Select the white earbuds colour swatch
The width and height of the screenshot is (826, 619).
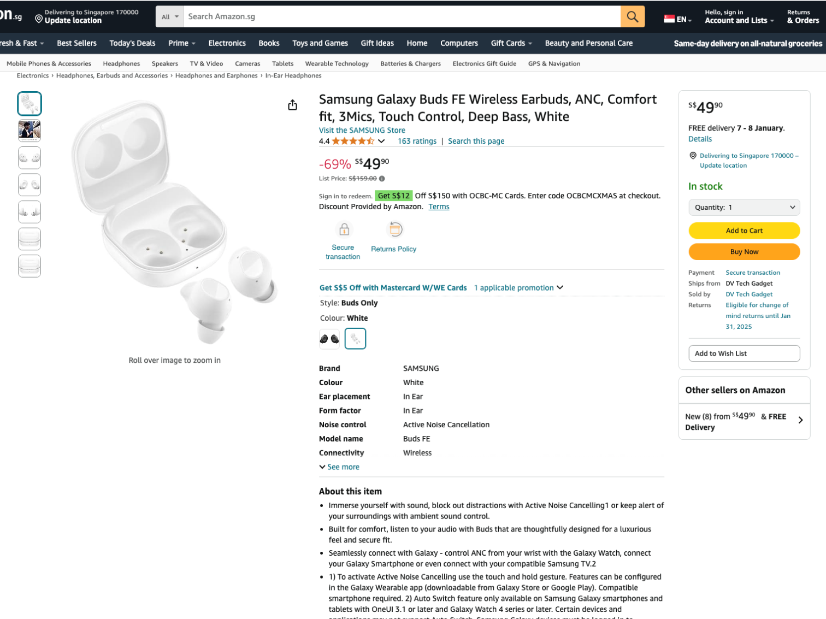tap(355, 339)
